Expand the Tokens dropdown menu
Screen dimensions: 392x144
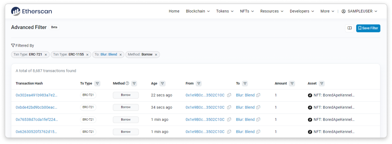pyautogui.click(x=225, y=11)
